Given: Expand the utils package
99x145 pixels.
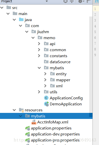Looking at the screenshot, I should click(39, 92).
